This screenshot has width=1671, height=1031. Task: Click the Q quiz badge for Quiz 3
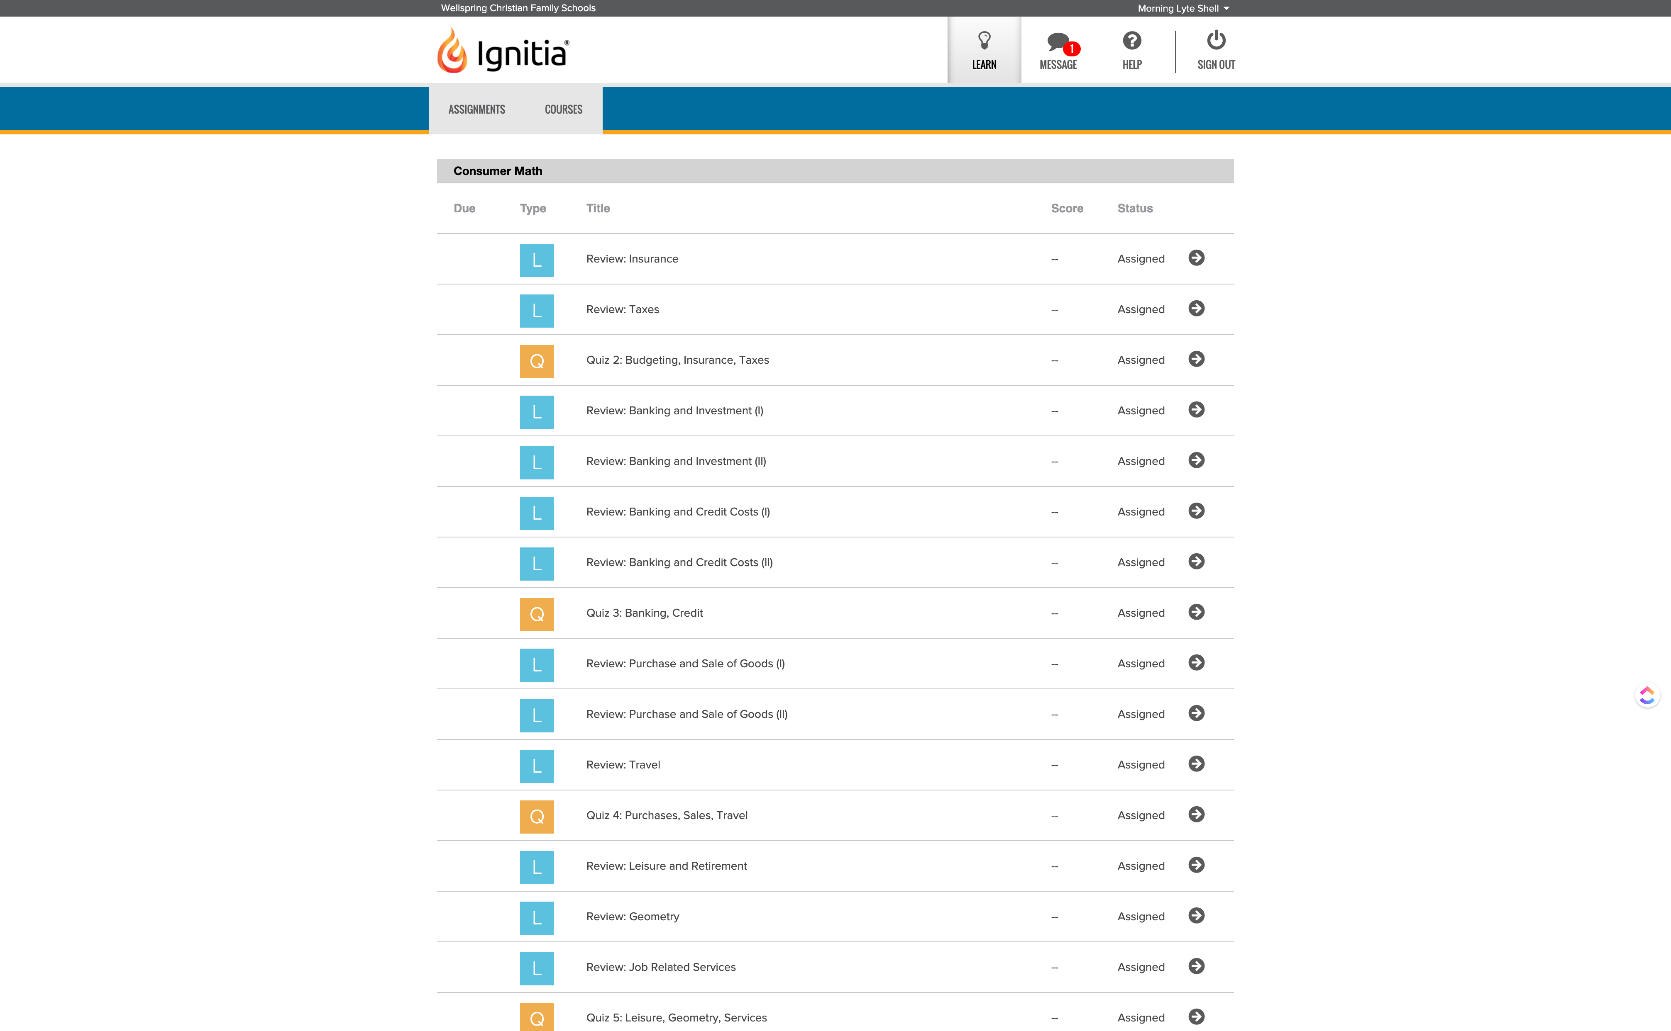tap(536, 614)
